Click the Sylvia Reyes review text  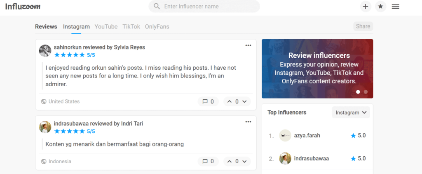pyautogui.click(x=141, y=76)
